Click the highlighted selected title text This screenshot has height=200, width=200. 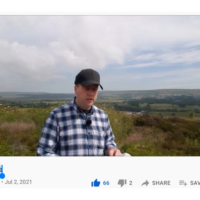(1, 170)
